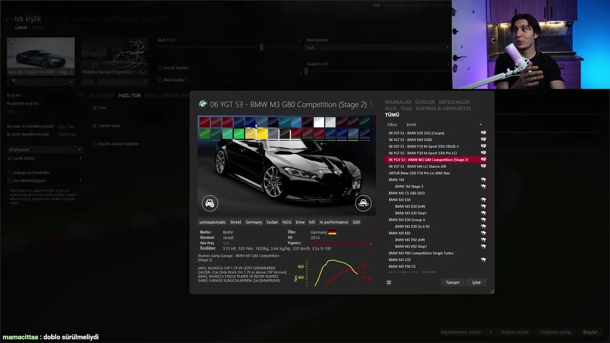This screenshot has height=343, width=610.
Task: Go back with arrow beside tek kişilik
Action: click(x=7, y=20)
